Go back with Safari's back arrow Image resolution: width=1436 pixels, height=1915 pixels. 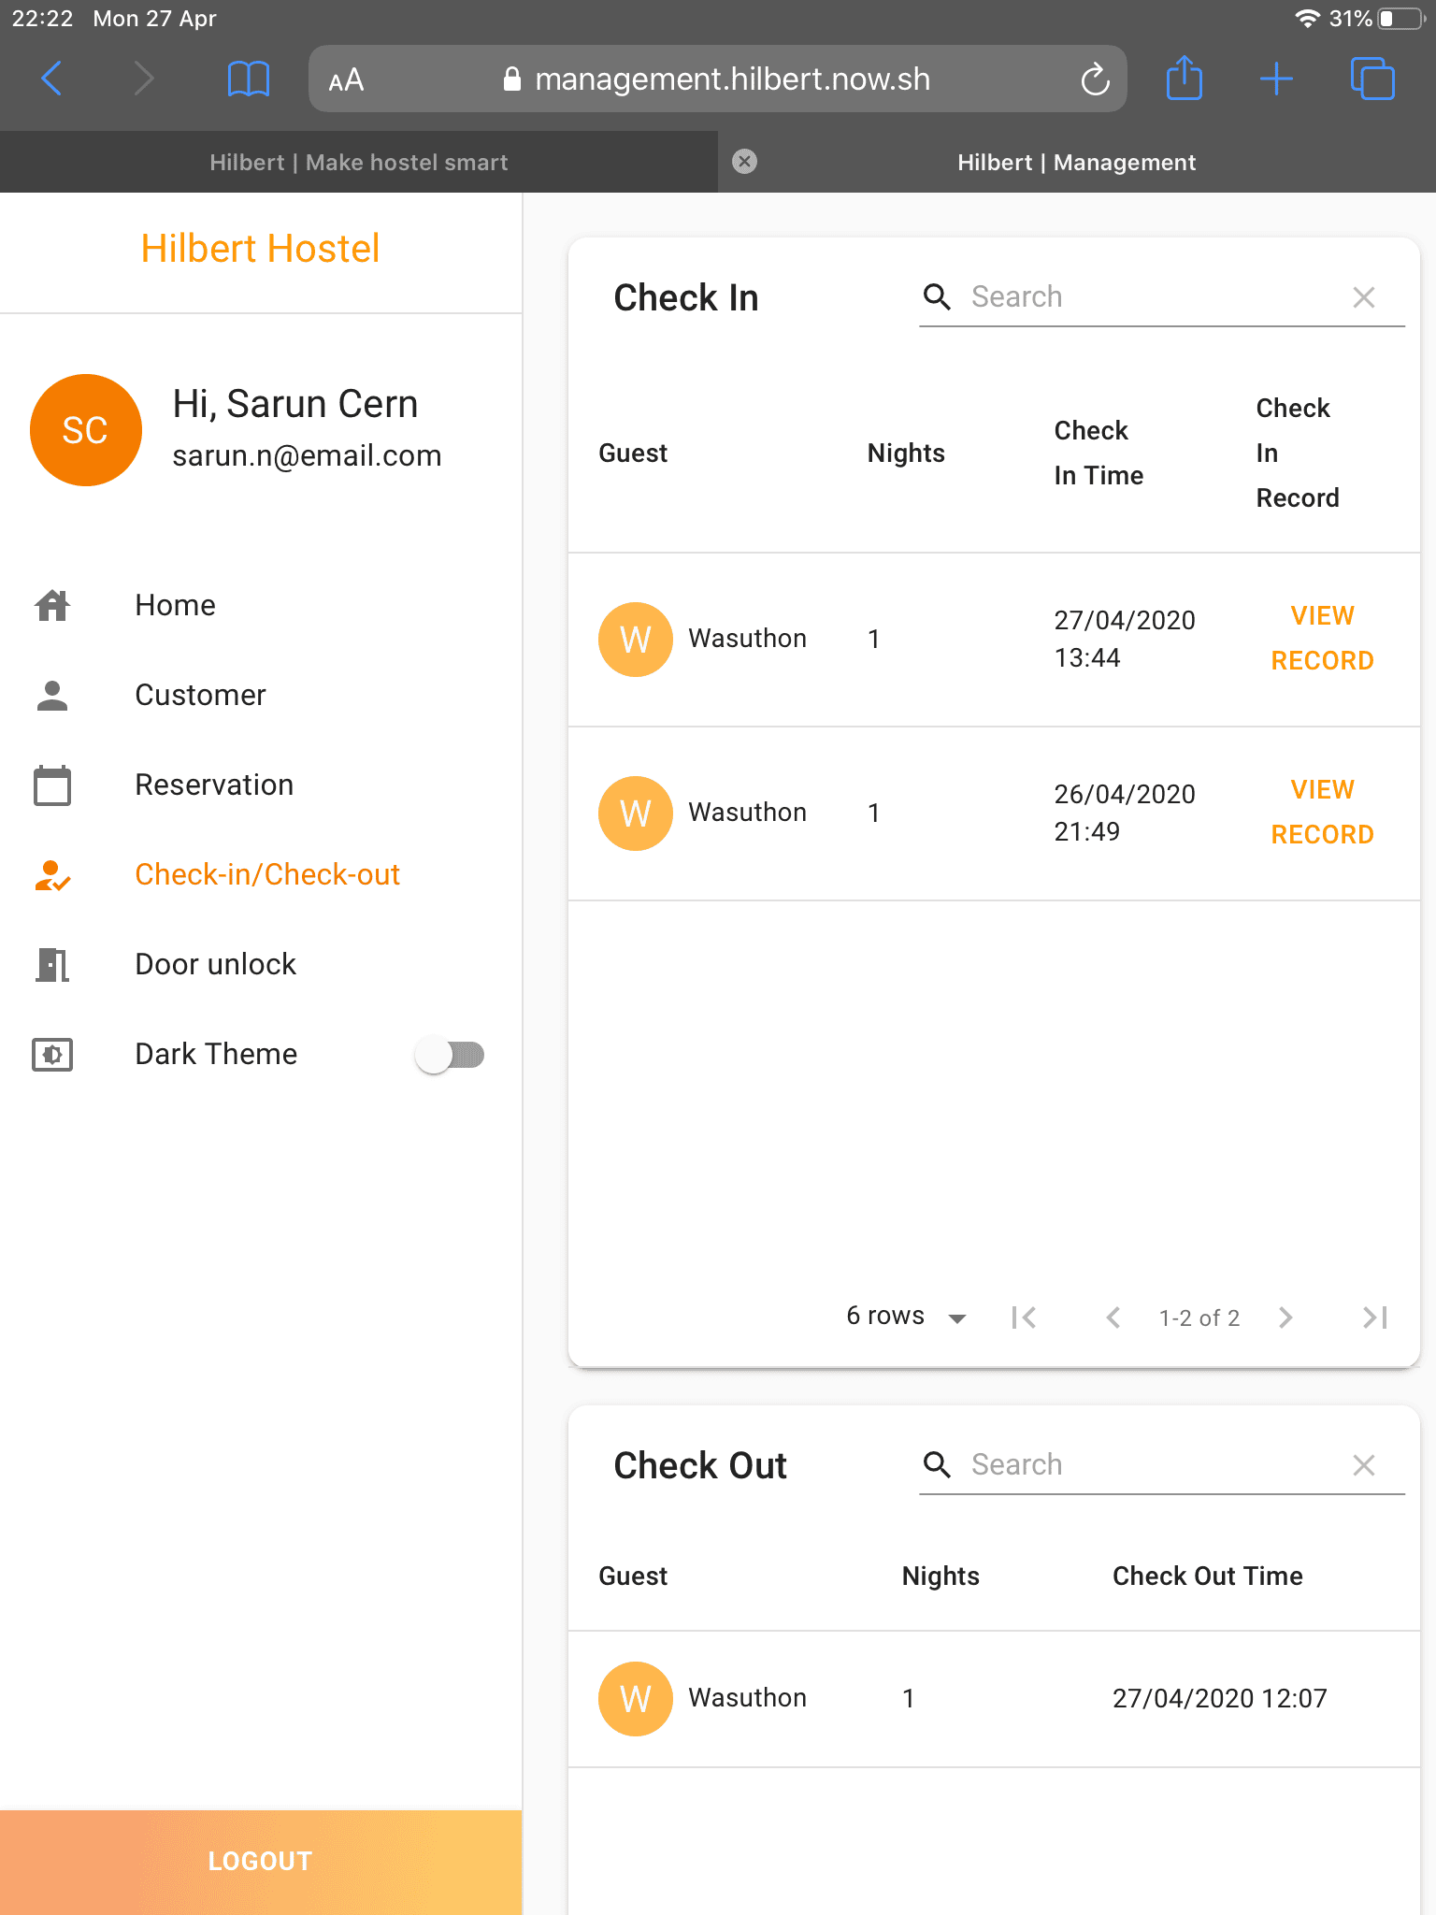[51, 79]
